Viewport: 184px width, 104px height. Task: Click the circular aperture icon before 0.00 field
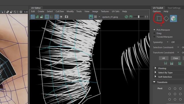pos(21,12)
